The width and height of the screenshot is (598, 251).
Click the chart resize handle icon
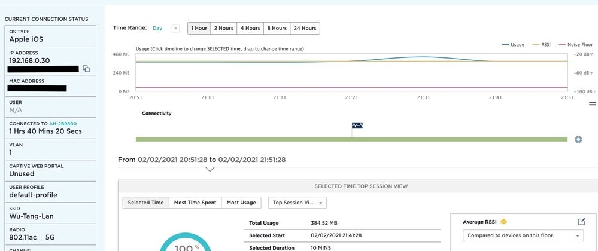point(592,103)
